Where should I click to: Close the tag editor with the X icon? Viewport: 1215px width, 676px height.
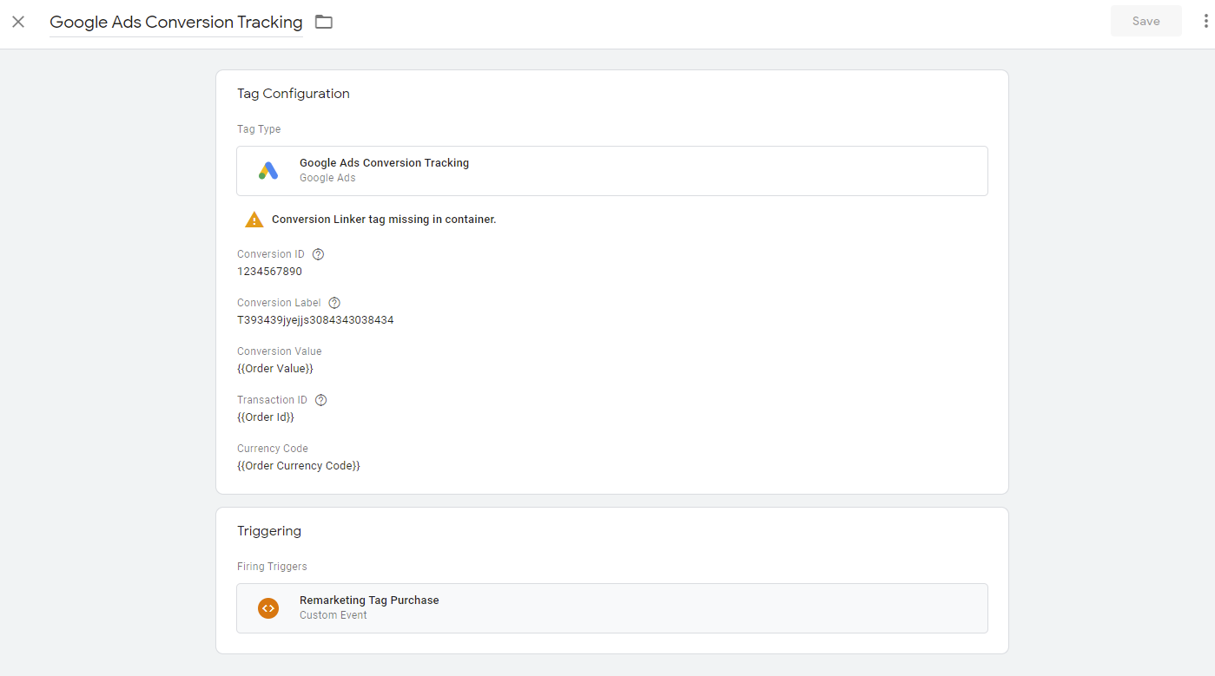point(18,22)
